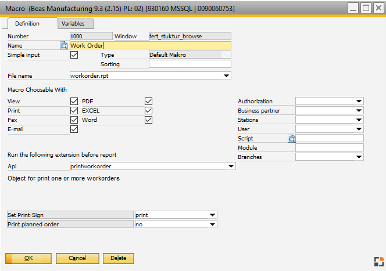
Task: Click the bottom-right window layout icon
Action: pos(377,261)
